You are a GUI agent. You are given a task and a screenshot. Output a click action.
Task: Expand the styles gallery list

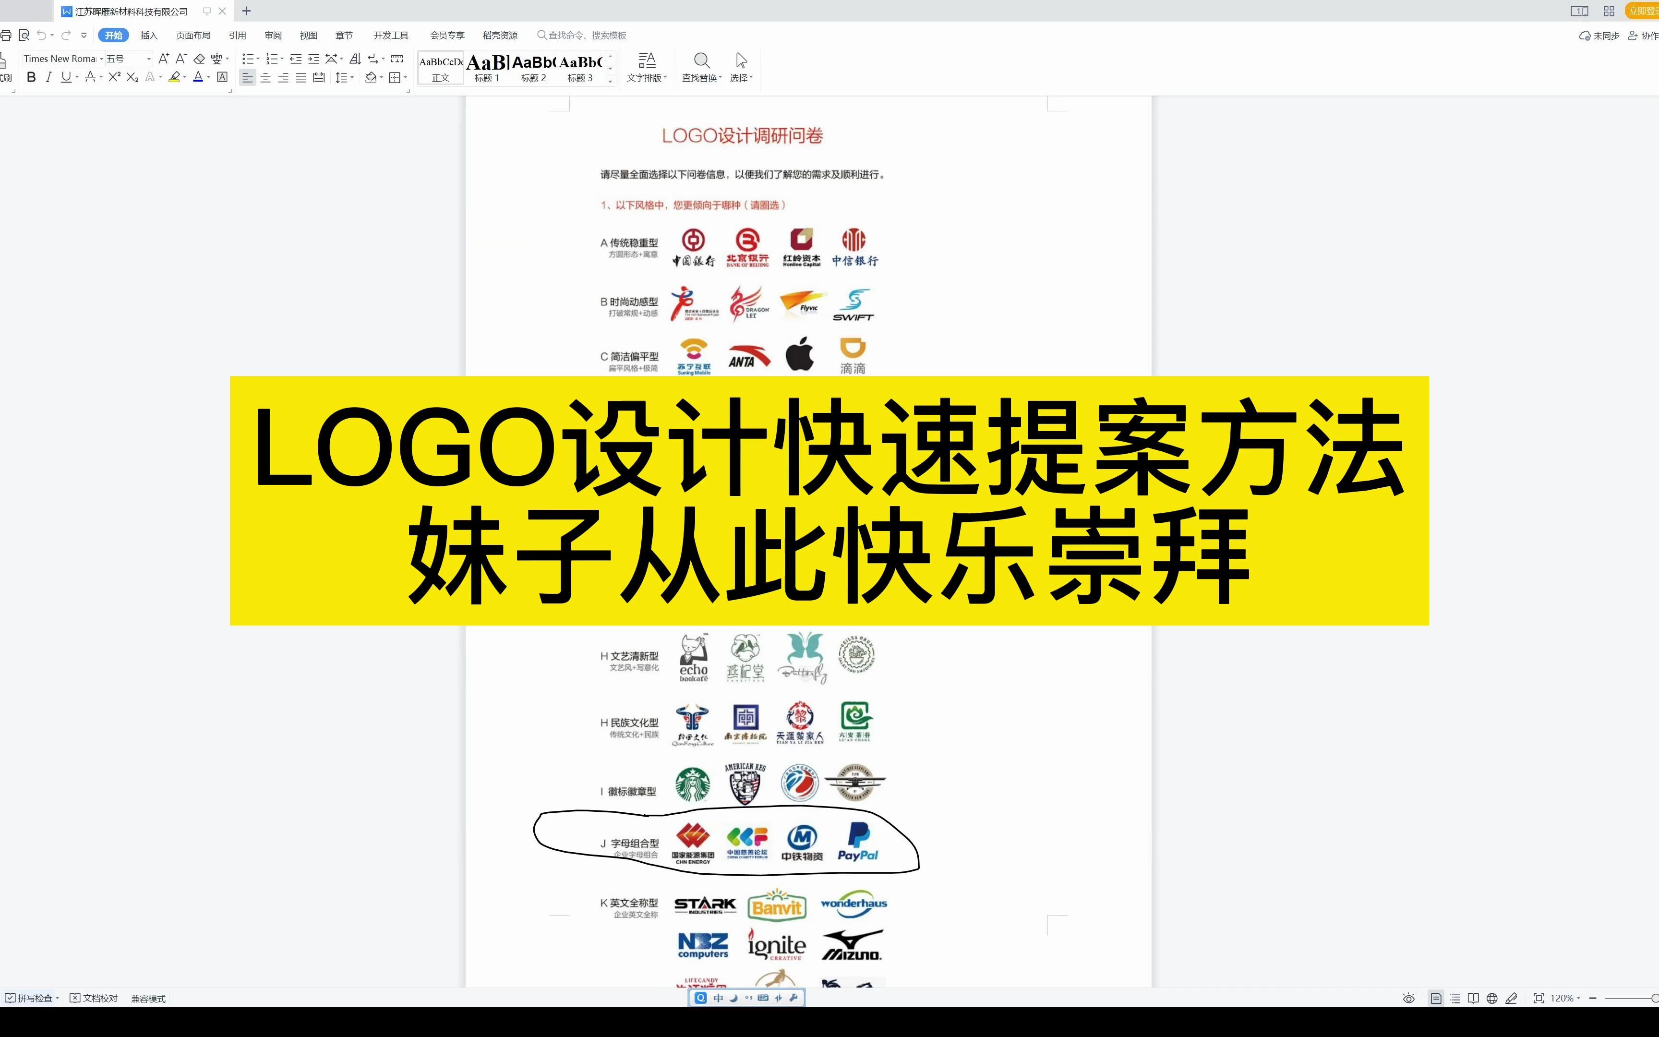610,80
